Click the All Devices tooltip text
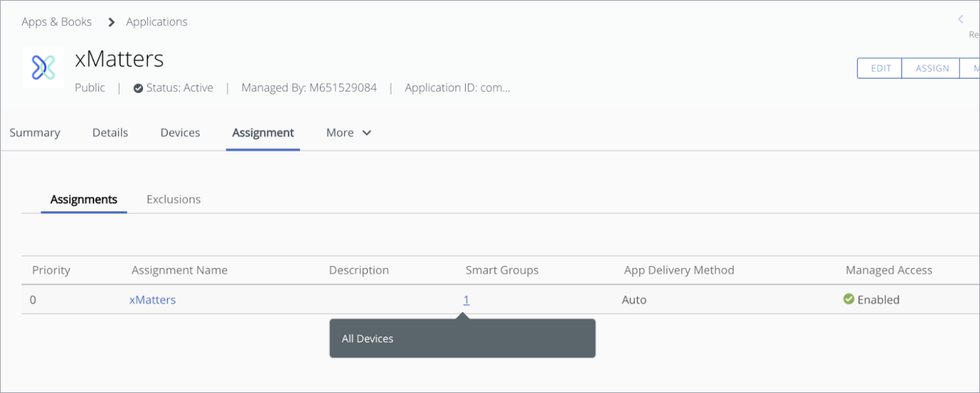980x393 pixels. [x=367, y=339]
